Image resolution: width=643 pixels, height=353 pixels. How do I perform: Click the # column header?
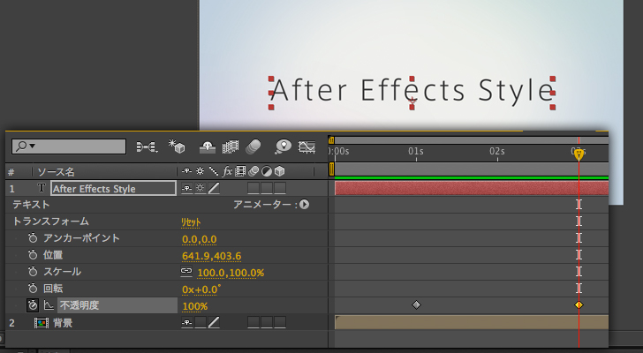point(11,172)
